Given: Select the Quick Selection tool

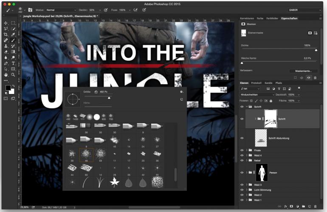Looking at the screenshot, I should (x=13, y=29).
